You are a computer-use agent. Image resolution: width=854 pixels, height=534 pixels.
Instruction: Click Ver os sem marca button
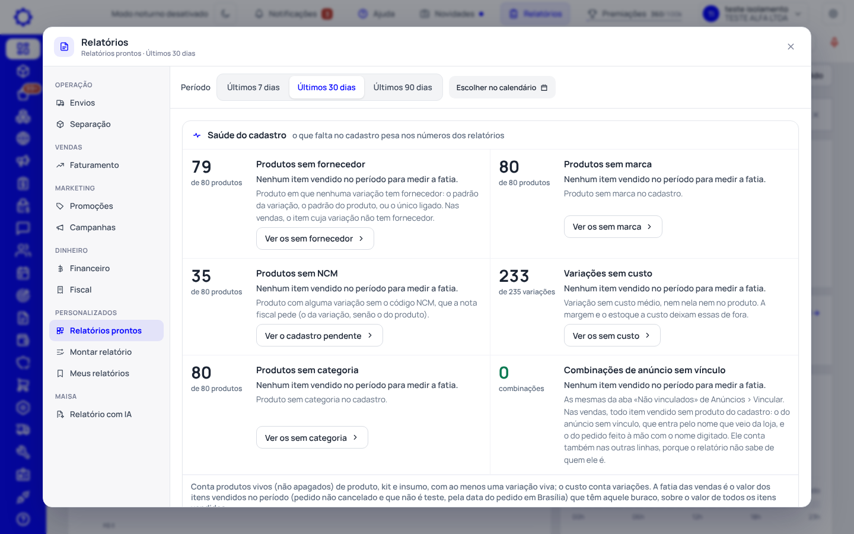(613, 227)
